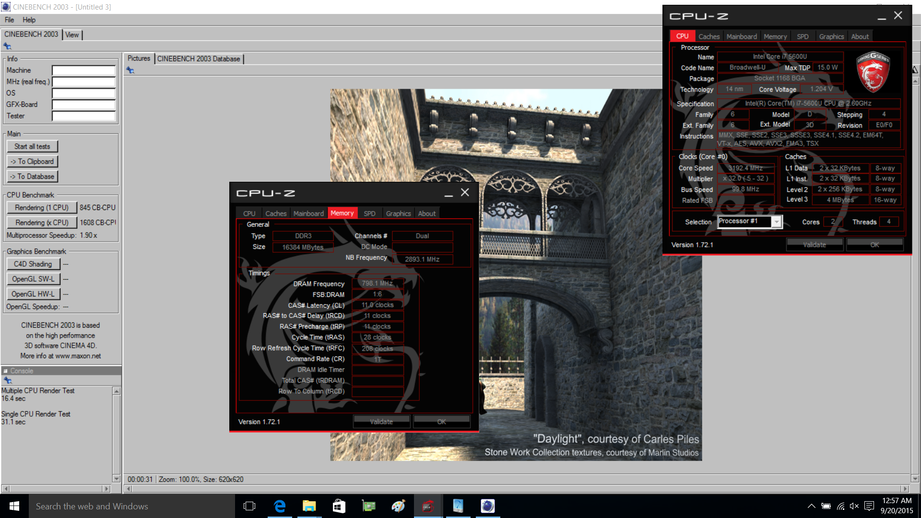Run the OpenGL HW-L benchmark
Screen dimensions: 921x518
coord(33,294)
